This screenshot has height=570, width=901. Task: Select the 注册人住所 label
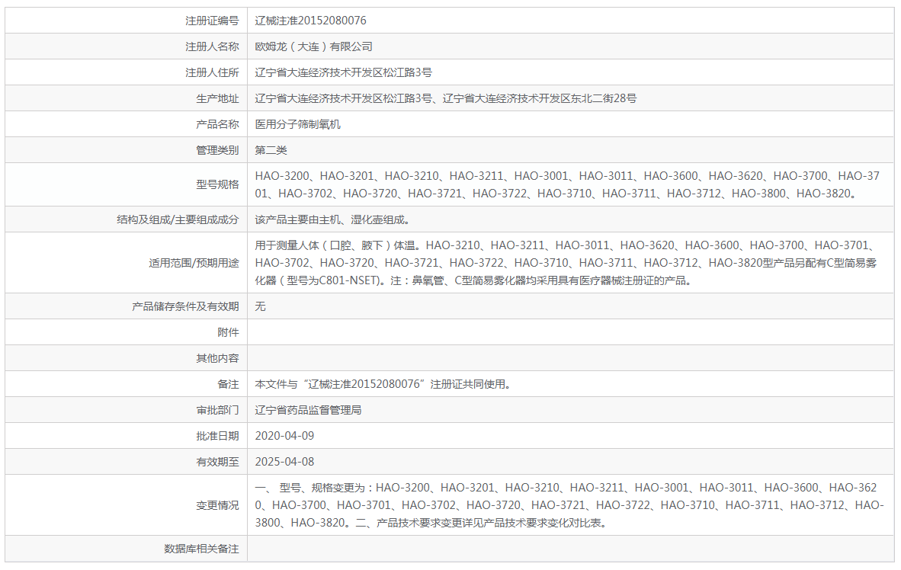pos(211,72)
